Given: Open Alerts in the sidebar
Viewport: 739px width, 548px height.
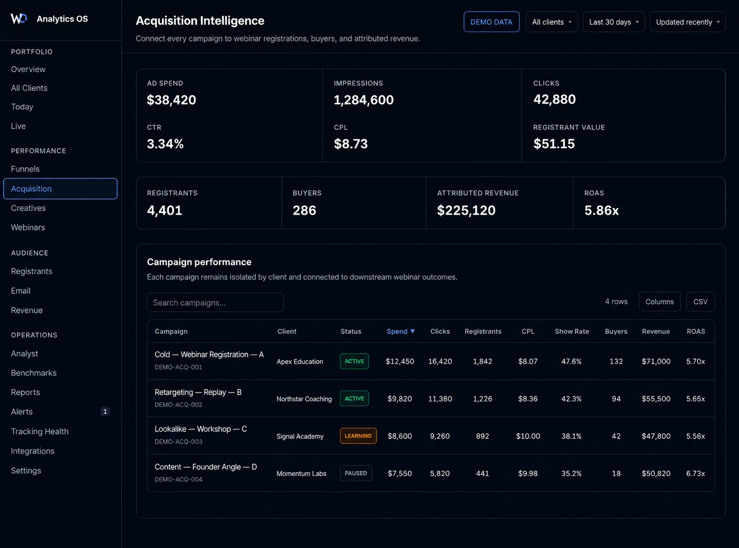Looking at the screenshot, I should click(x=22, y=412).
